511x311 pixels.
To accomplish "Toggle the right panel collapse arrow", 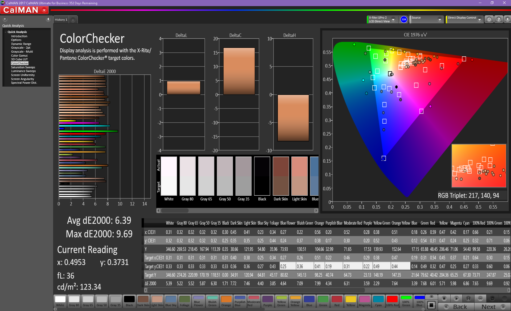I will (507, 19).
